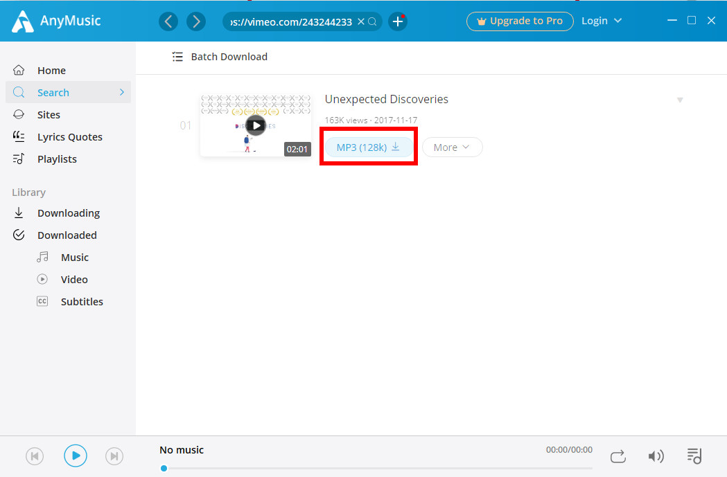Open Sites in the sidebar

pyautogui.click(x=68, y=114)
